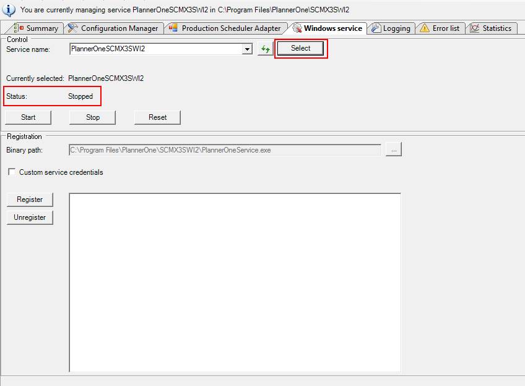Click inside the Service name combo box
The image size is (525, 386).
pos(157,49)
